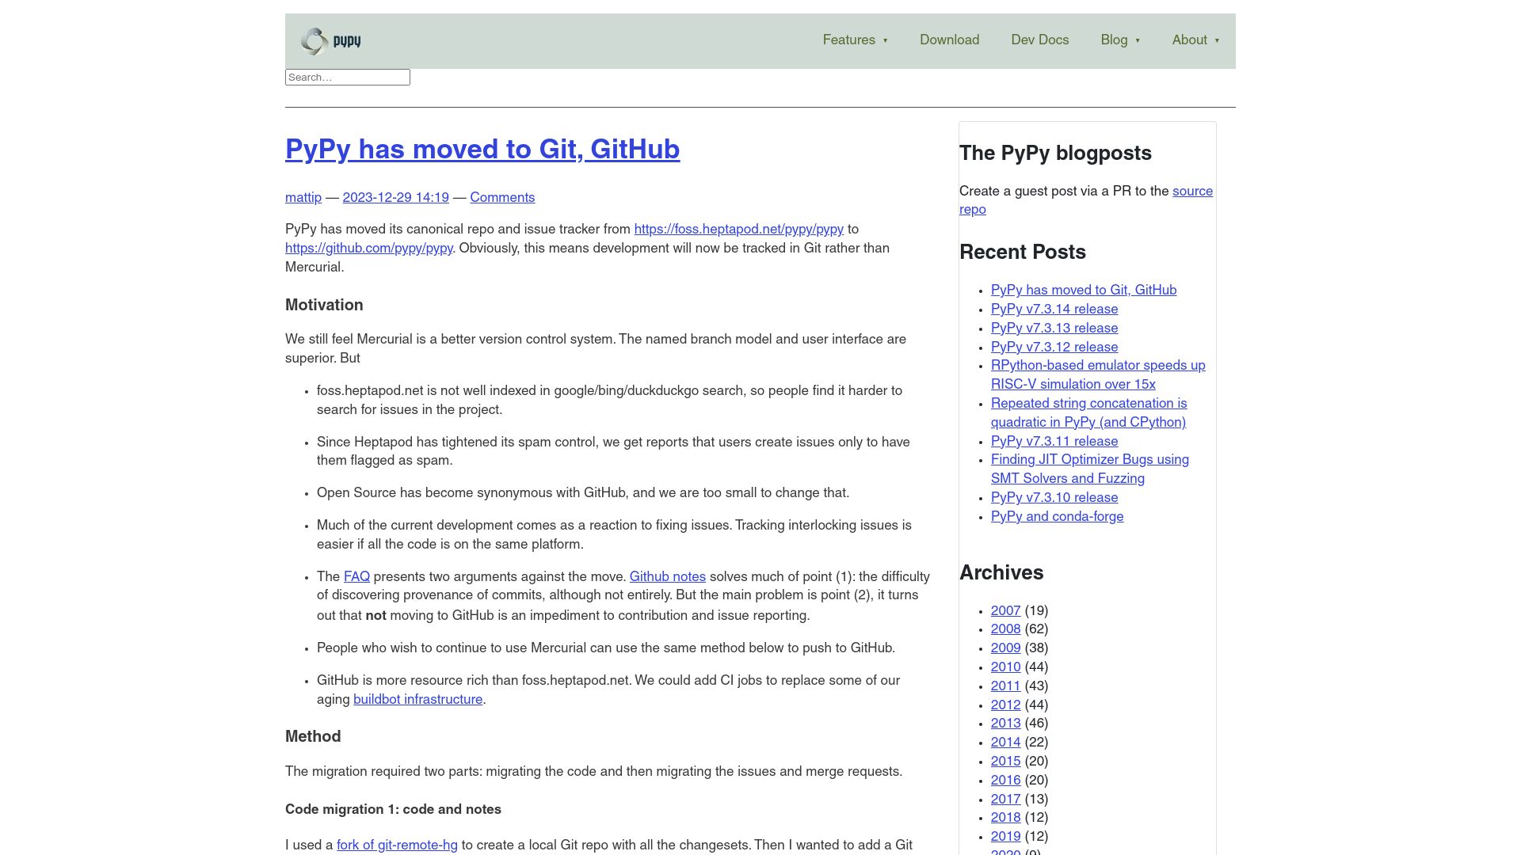Open the 2014 archive
1521x855 pixels.
(1005, 743)
